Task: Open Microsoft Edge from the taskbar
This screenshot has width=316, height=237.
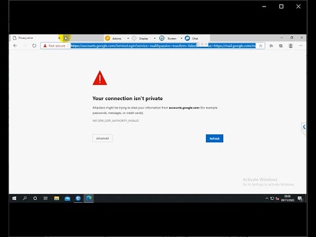Action: coord(89,198)
